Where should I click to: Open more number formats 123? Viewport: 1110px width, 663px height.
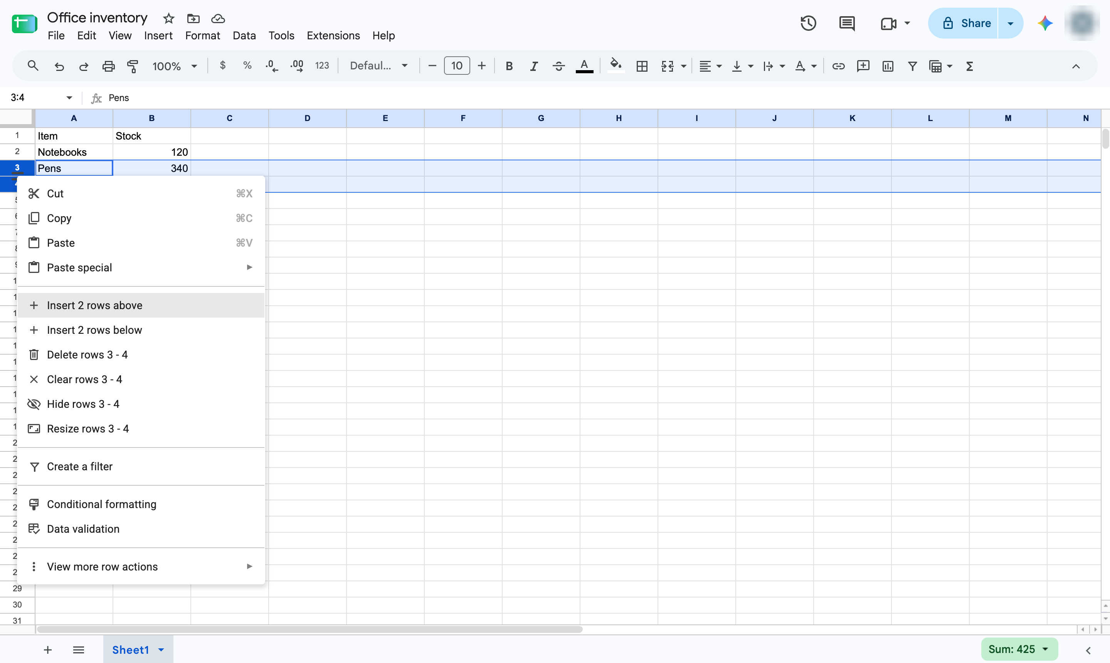(322, 66)
